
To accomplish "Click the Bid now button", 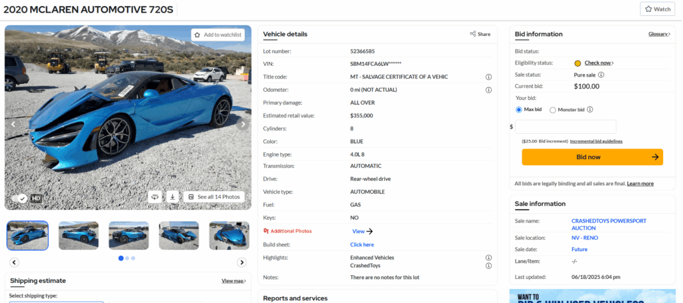I will pyautogui.click(x=592, y=157).
